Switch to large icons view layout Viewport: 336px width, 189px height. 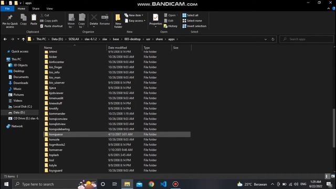(x=333, y=176)
